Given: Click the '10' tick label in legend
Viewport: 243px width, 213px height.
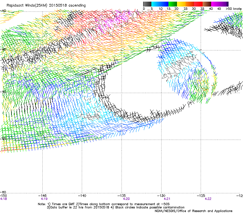Looking at the screenshot, I should point(161,9).
